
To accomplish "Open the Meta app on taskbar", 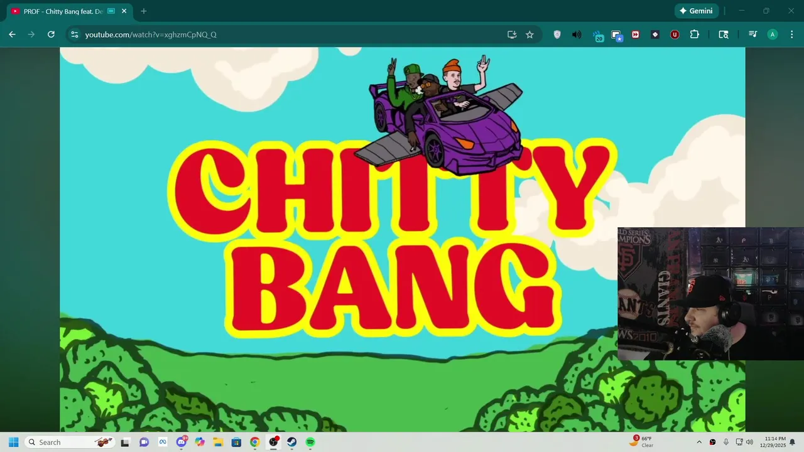I will [x=162, y=442].
